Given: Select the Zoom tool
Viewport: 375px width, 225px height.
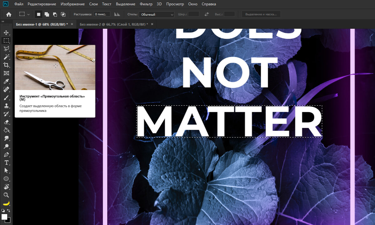Looking at the screenshot, I should coord(6,195).
